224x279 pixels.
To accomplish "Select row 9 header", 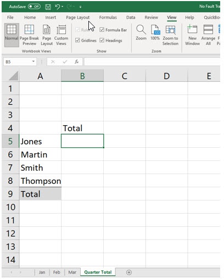I will coord(10,194).
